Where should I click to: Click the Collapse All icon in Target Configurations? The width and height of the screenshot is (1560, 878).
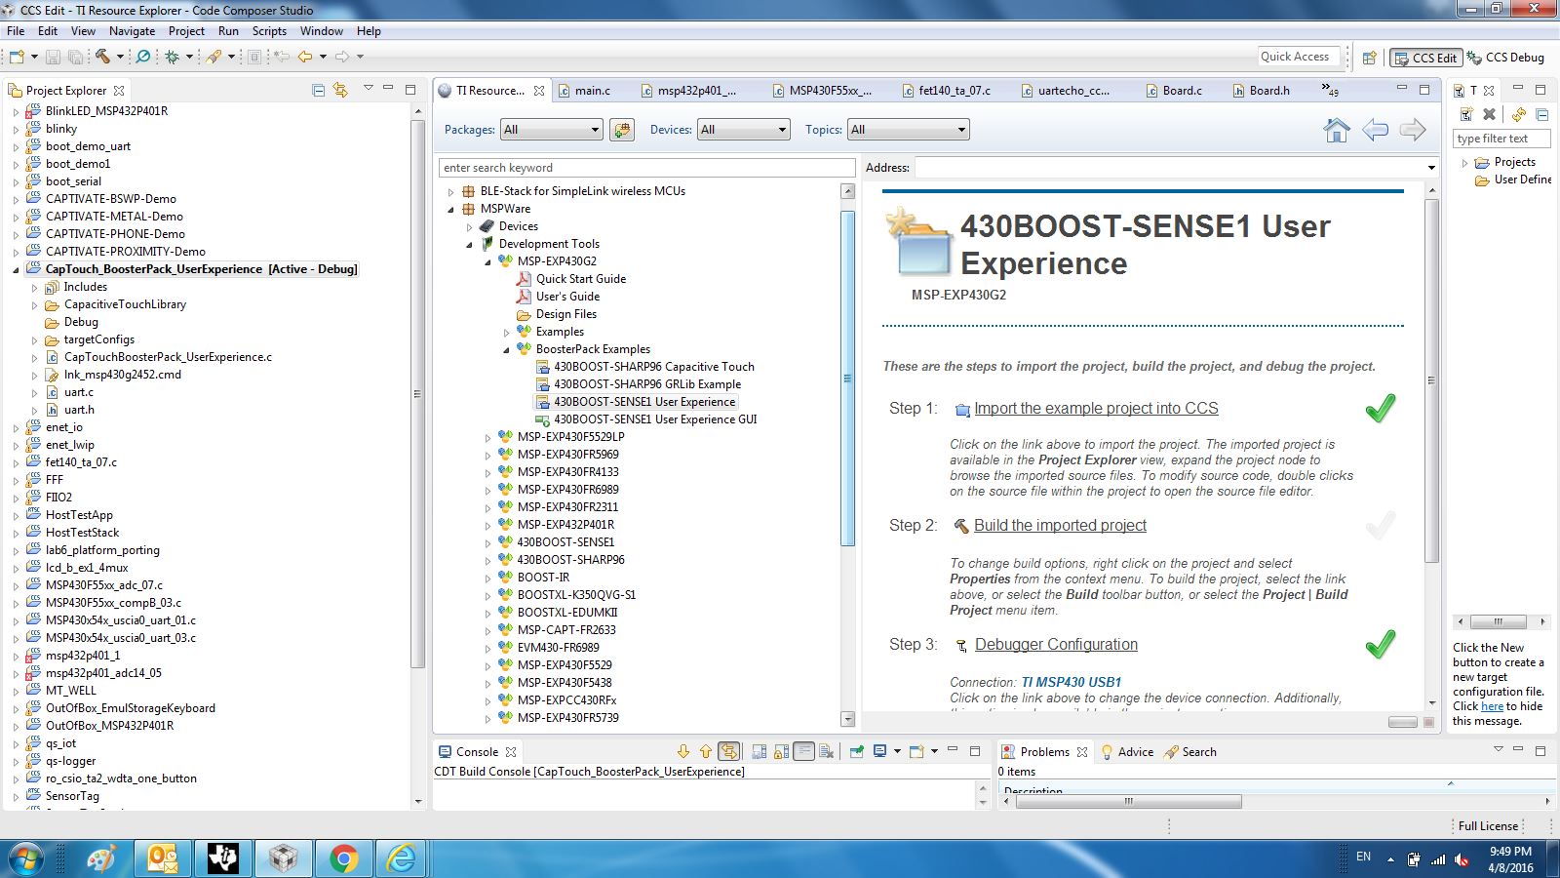(x=1542, y=114)
